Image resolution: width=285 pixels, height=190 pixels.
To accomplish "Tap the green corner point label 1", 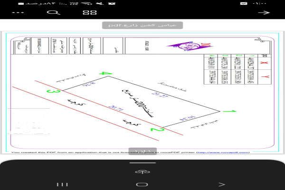I will [x=229, y=111].
